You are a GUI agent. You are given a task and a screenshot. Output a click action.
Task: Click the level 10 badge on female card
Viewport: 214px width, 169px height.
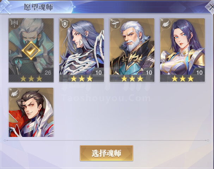pyautogui.click(x=200, y=73)
